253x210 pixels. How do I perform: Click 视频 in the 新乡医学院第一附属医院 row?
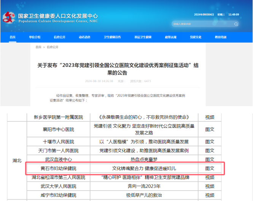pyautogui.click(x=210, y=117)
